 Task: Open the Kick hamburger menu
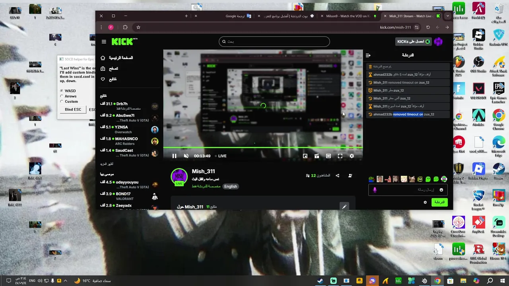point(104,42)
